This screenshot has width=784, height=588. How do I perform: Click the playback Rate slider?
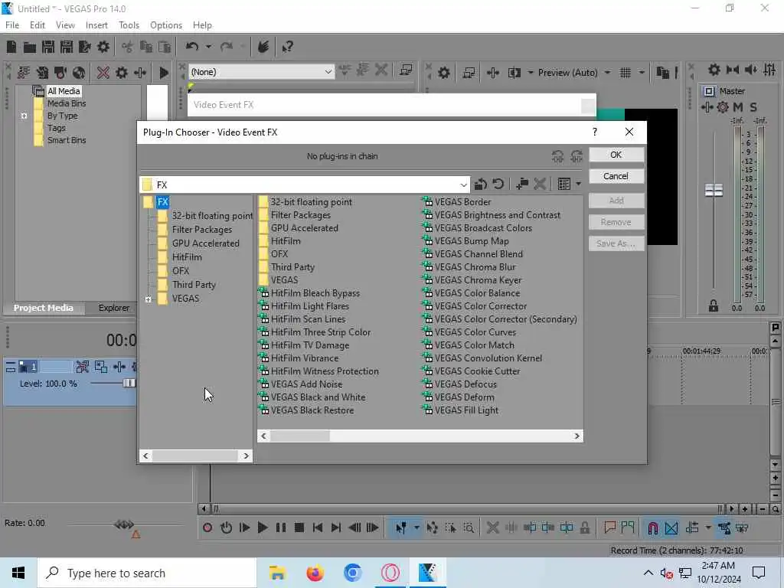[x=124, y=524]
